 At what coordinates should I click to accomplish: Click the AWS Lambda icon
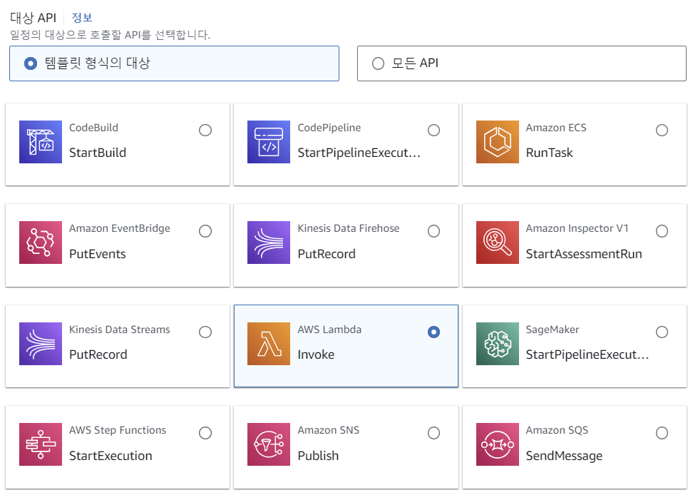[x=269, y=344]
